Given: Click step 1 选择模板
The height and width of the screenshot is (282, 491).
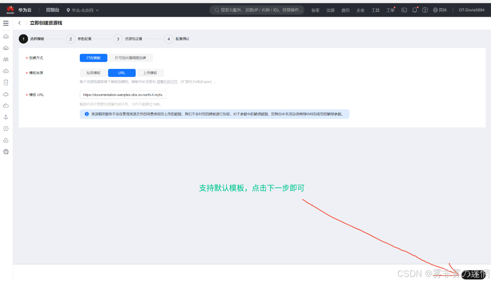Looking at the screenshot, I should click(32, 39).
